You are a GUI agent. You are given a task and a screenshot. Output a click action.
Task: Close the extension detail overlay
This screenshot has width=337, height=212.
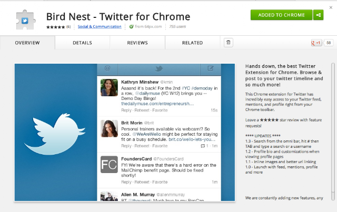tap(331, 7)
